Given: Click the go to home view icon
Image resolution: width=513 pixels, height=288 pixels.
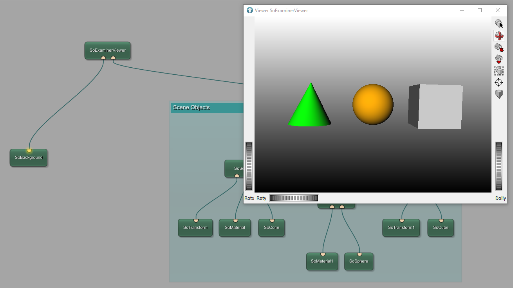Looking at the screenshot, I should pos(499,47).
